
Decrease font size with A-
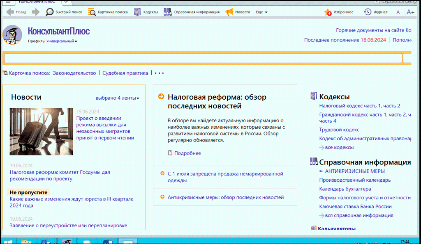(399, 12)
